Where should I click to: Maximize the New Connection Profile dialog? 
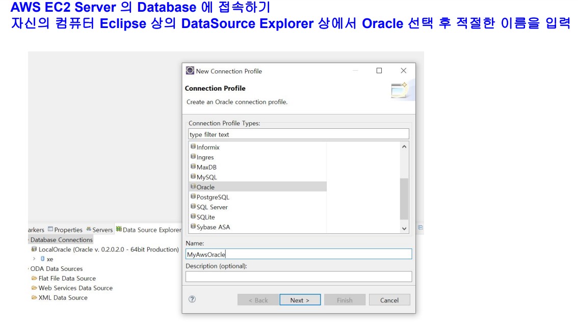[x=379, y=71]
